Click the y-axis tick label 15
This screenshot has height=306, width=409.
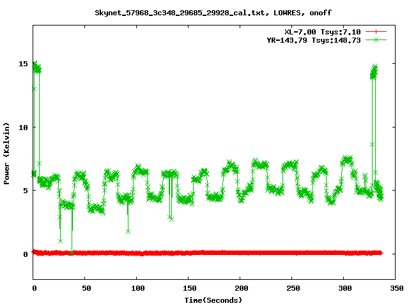coord(23,64)
